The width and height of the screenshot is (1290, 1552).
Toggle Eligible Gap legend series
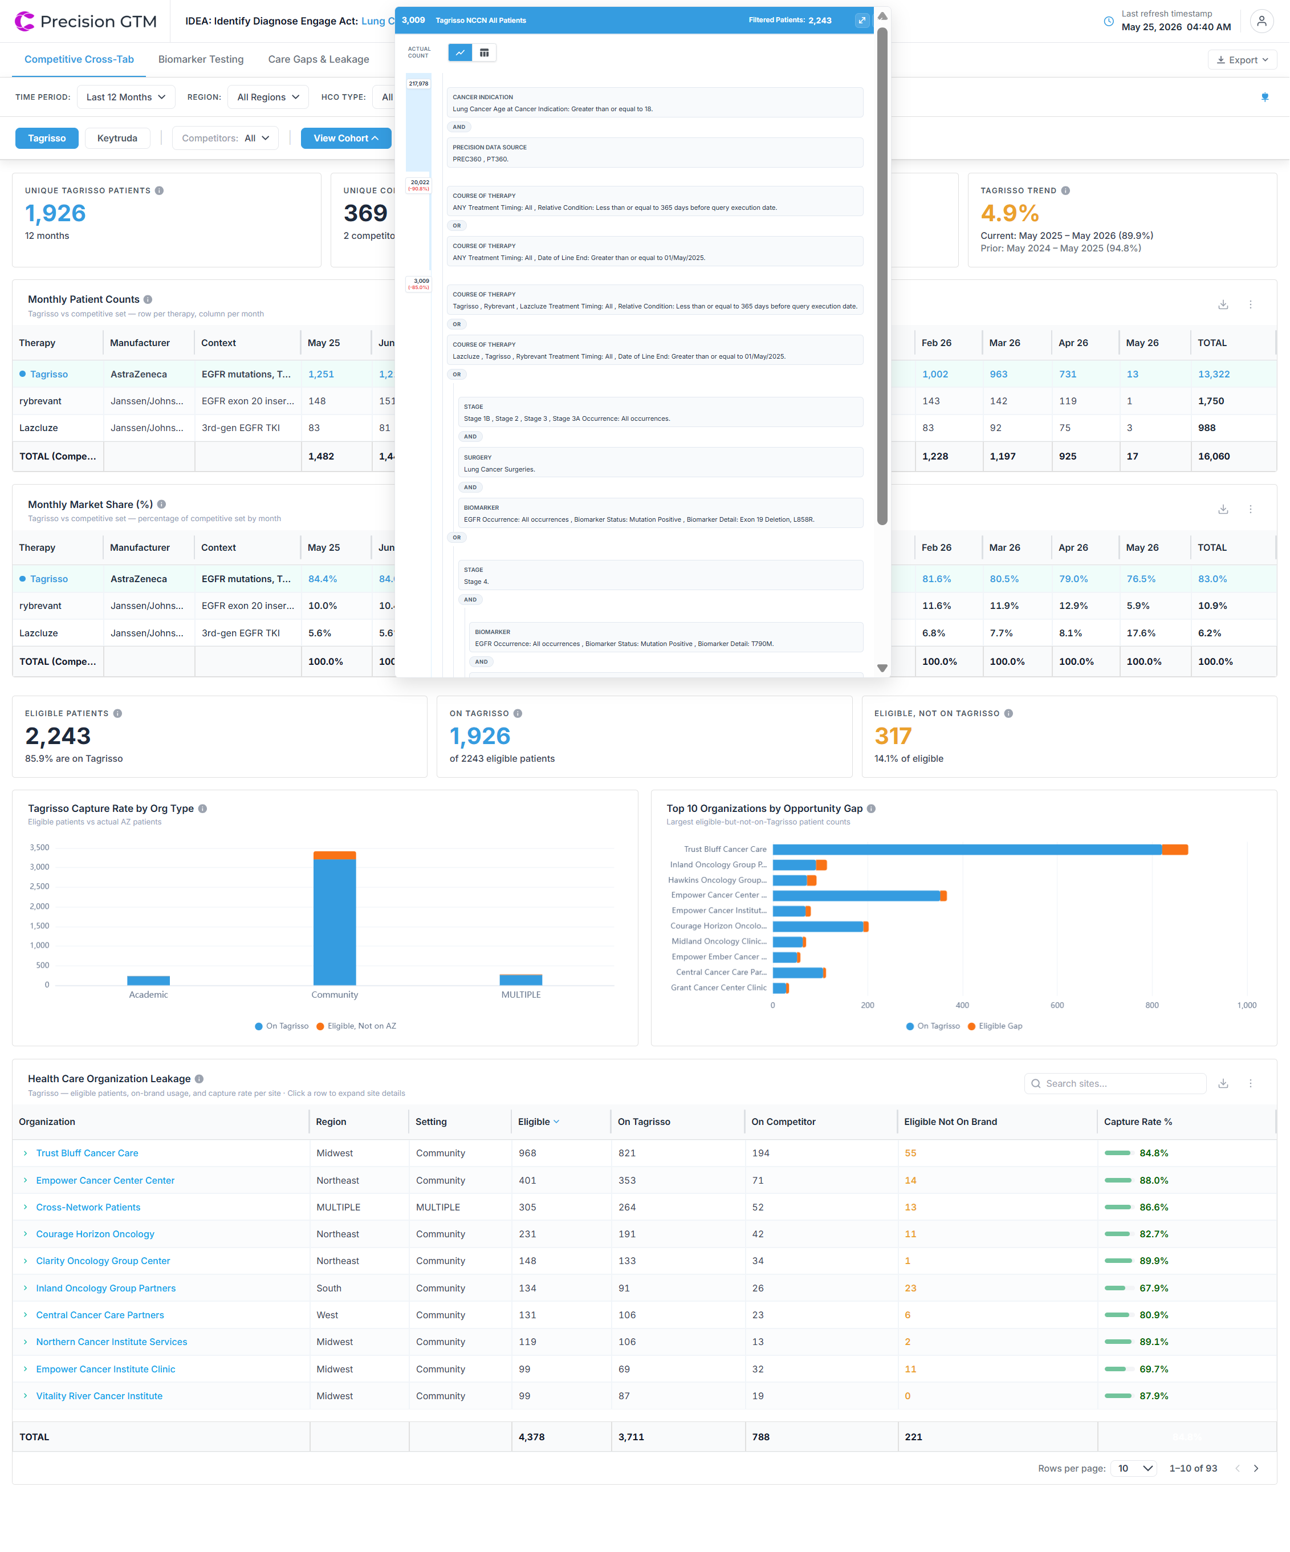[x=995, y=1026]
